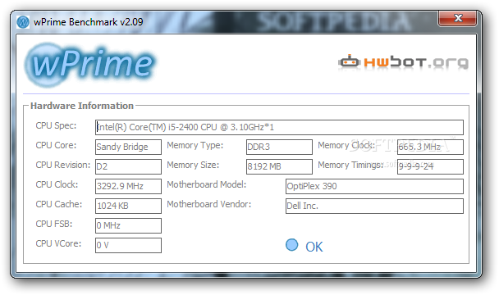499x295 pixels.
Task: Click the "wPrime Benchmark v2.09" window title
Action: coord(88,22)
